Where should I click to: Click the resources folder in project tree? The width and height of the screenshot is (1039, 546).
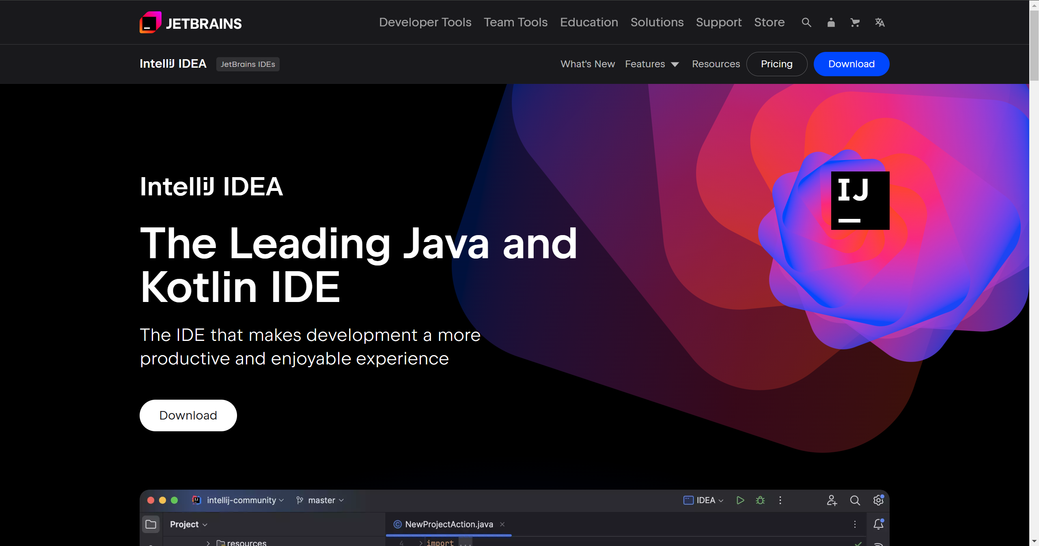point(241,543)
